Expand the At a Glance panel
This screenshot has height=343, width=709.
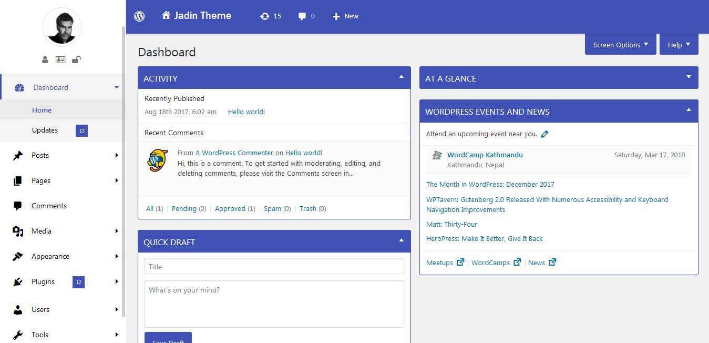click(689, 77)
